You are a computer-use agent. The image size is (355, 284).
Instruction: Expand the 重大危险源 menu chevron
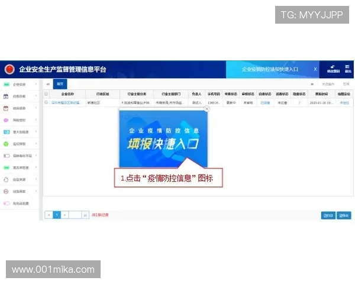click(35, 131)
